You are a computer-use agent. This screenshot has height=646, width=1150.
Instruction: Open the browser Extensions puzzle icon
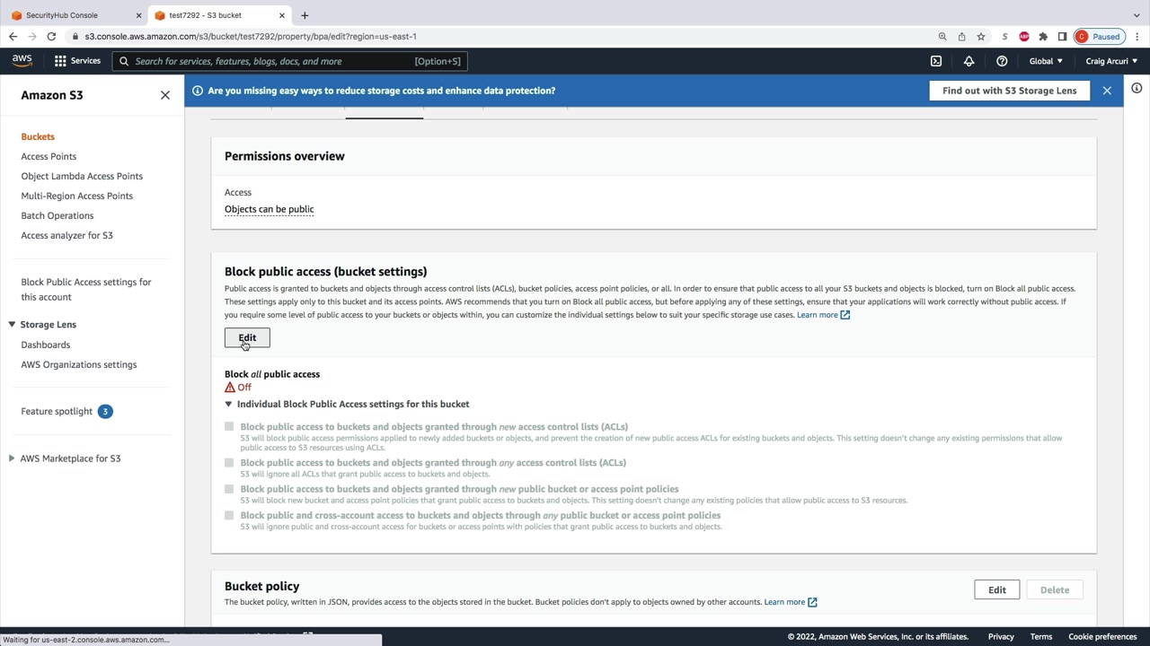tap(1043, 37)
